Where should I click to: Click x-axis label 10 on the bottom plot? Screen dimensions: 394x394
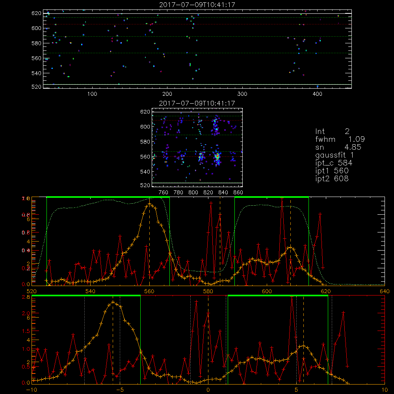[x=385, y=390]
